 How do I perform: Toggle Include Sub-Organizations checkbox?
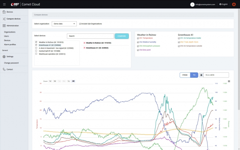click(80, 24)
